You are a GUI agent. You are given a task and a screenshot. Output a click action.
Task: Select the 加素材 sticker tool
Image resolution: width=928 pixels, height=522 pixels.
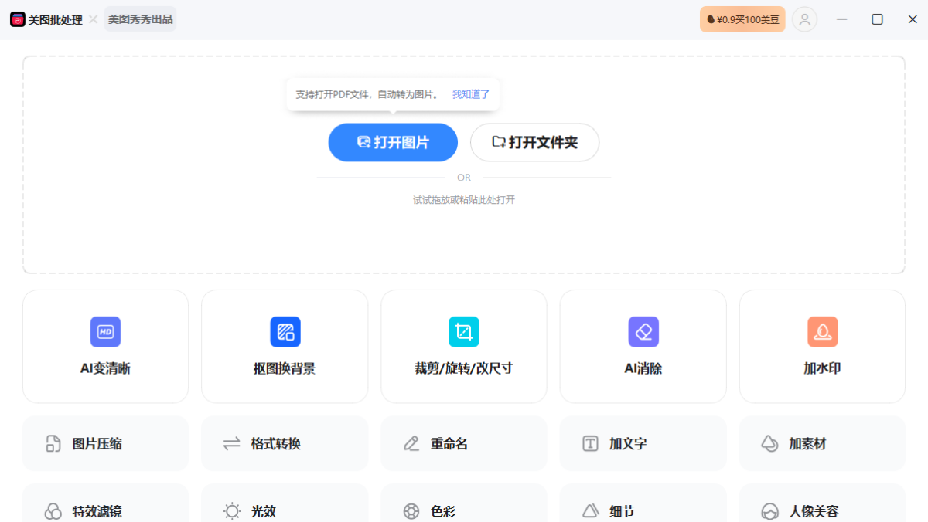[822, 443]
